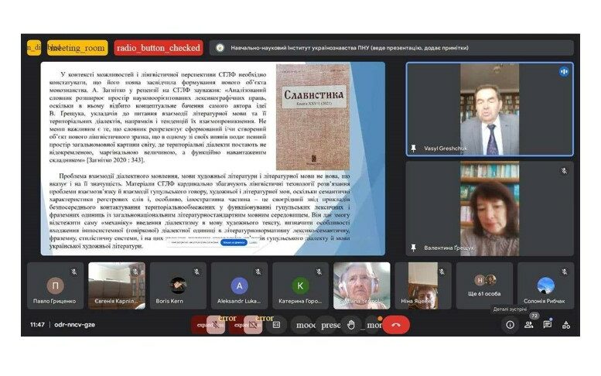Open the activities icon in bottom right

tap(566, 325)
